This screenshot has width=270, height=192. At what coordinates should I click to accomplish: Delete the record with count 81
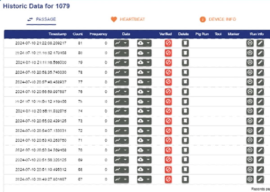coord(185,43)
